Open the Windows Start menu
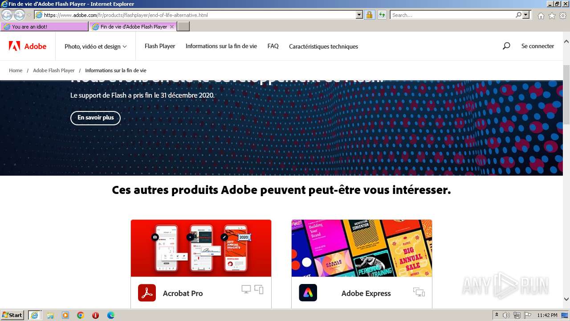The height and width of the screenshot is (321, 570). [x=12, y=315]
